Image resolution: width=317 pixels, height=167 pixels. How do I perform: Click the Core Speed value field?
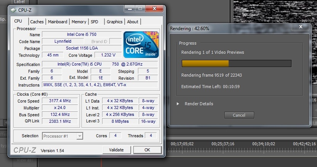coord(60,101)
